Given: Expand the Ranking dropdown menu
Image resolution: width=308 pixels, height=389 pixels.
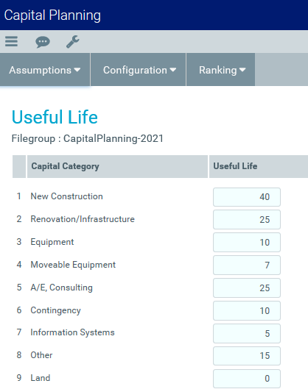Looking at the screenshot, I should click(221, 70).
